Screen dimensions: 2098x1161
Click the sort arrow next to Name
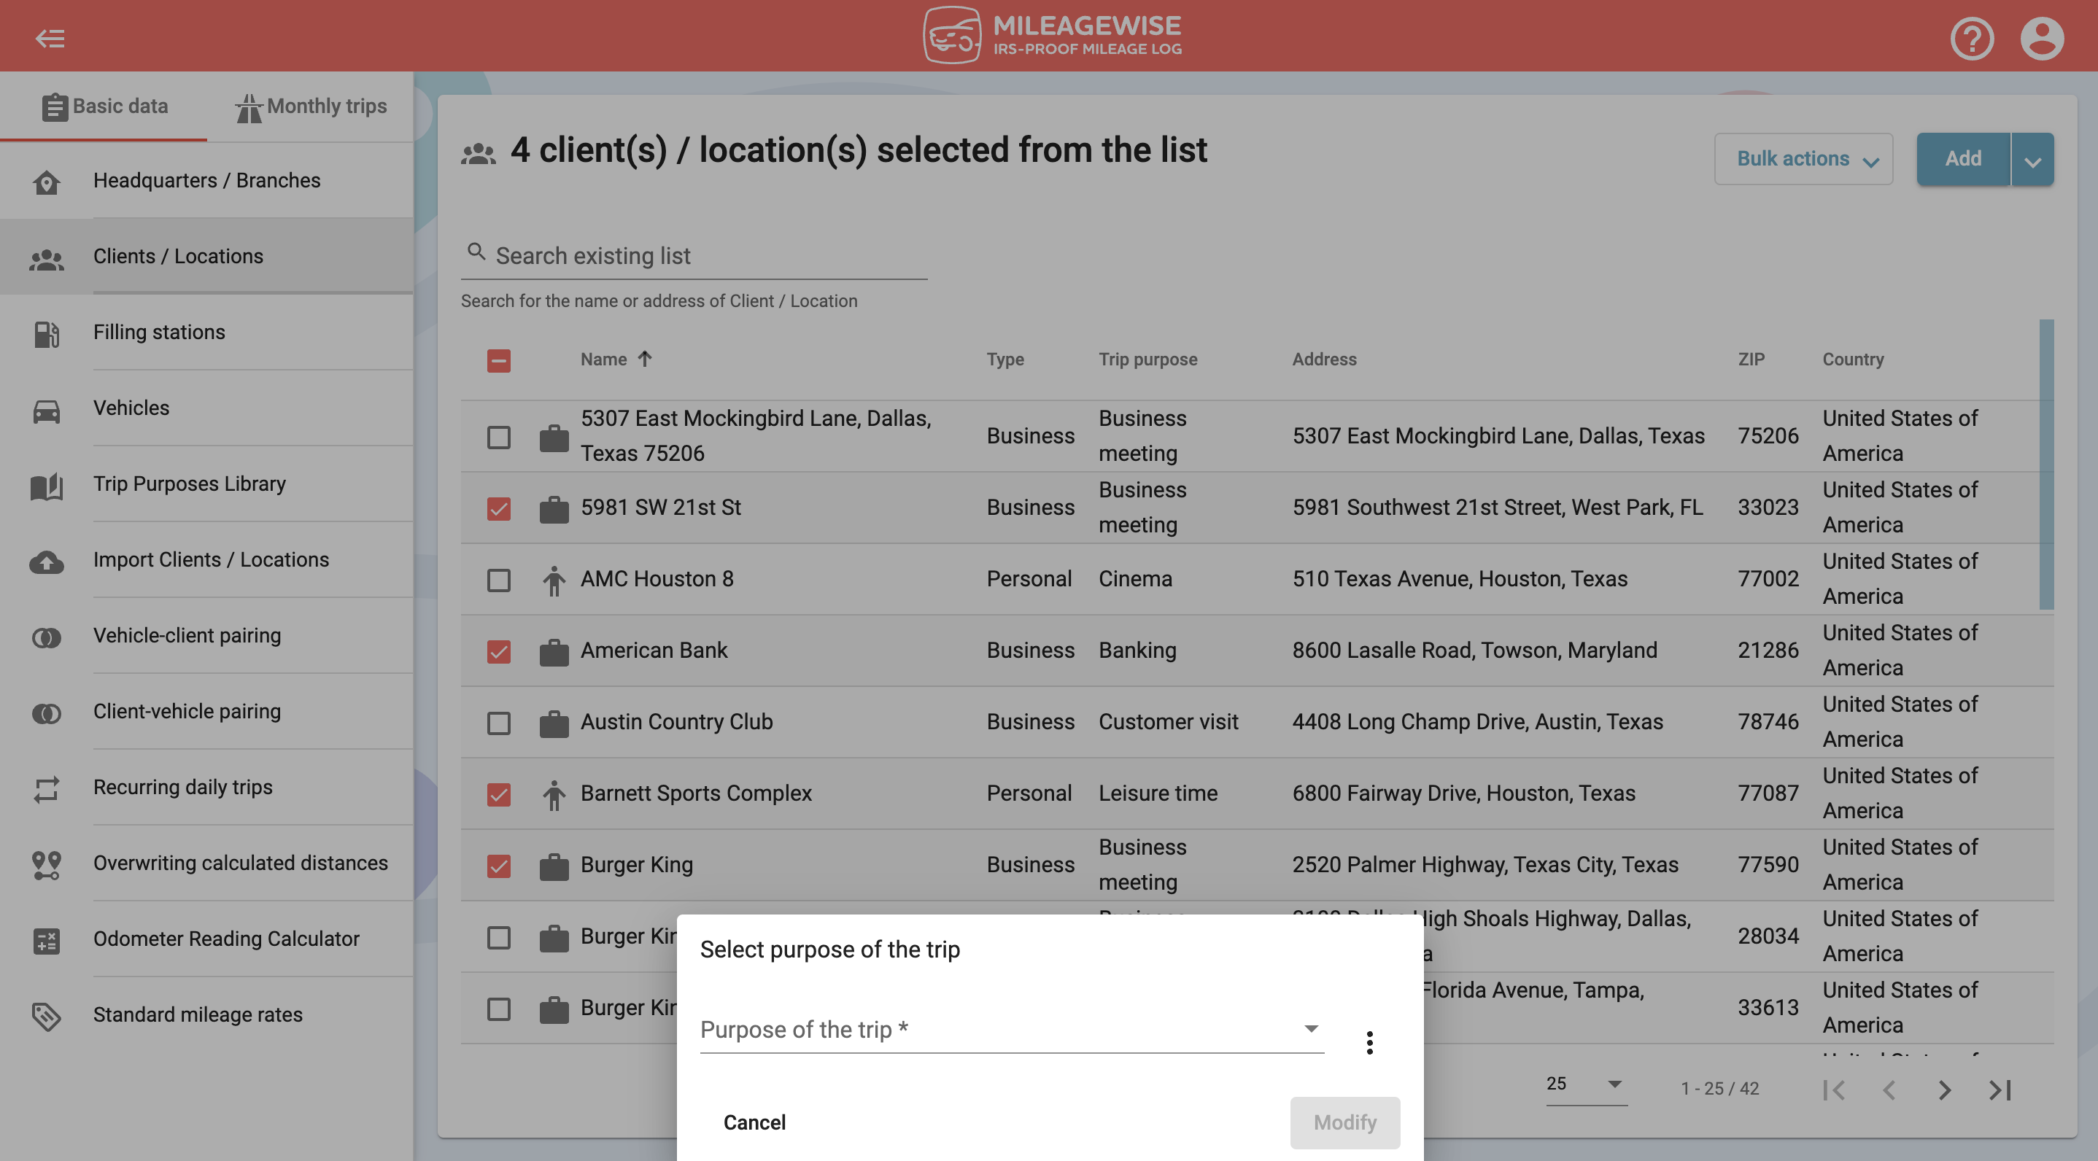644,358
